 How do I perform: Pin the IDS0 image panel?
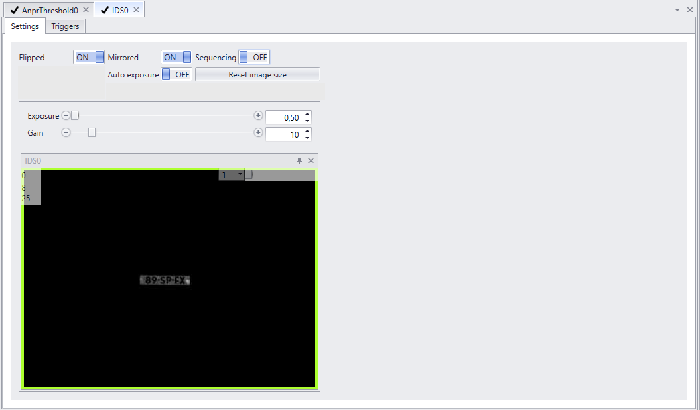(x=299, y=160)
